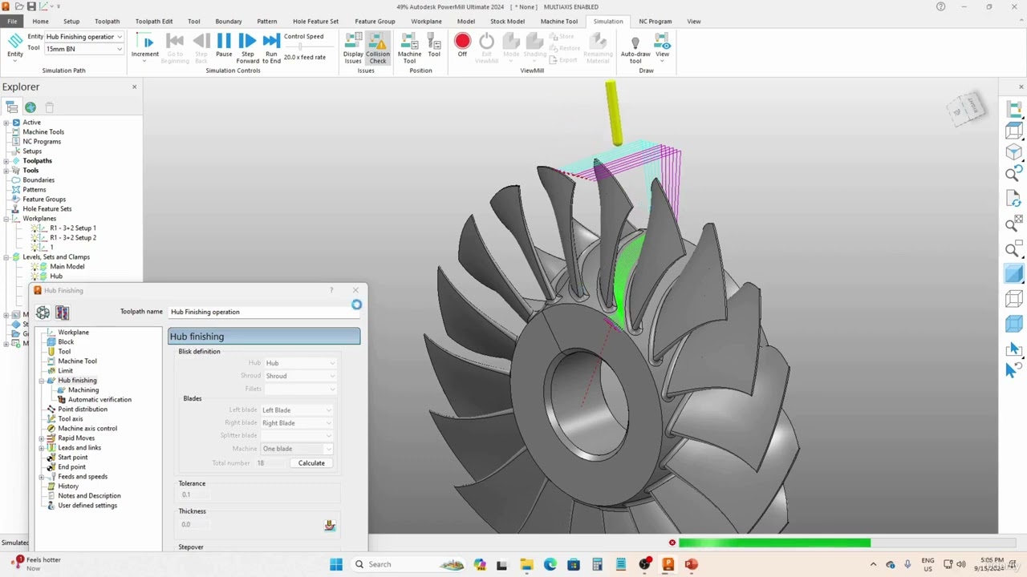This screenshot has height=577, width=1027.
Task: Open the Right blade dropdown
Action: [297, 423]
